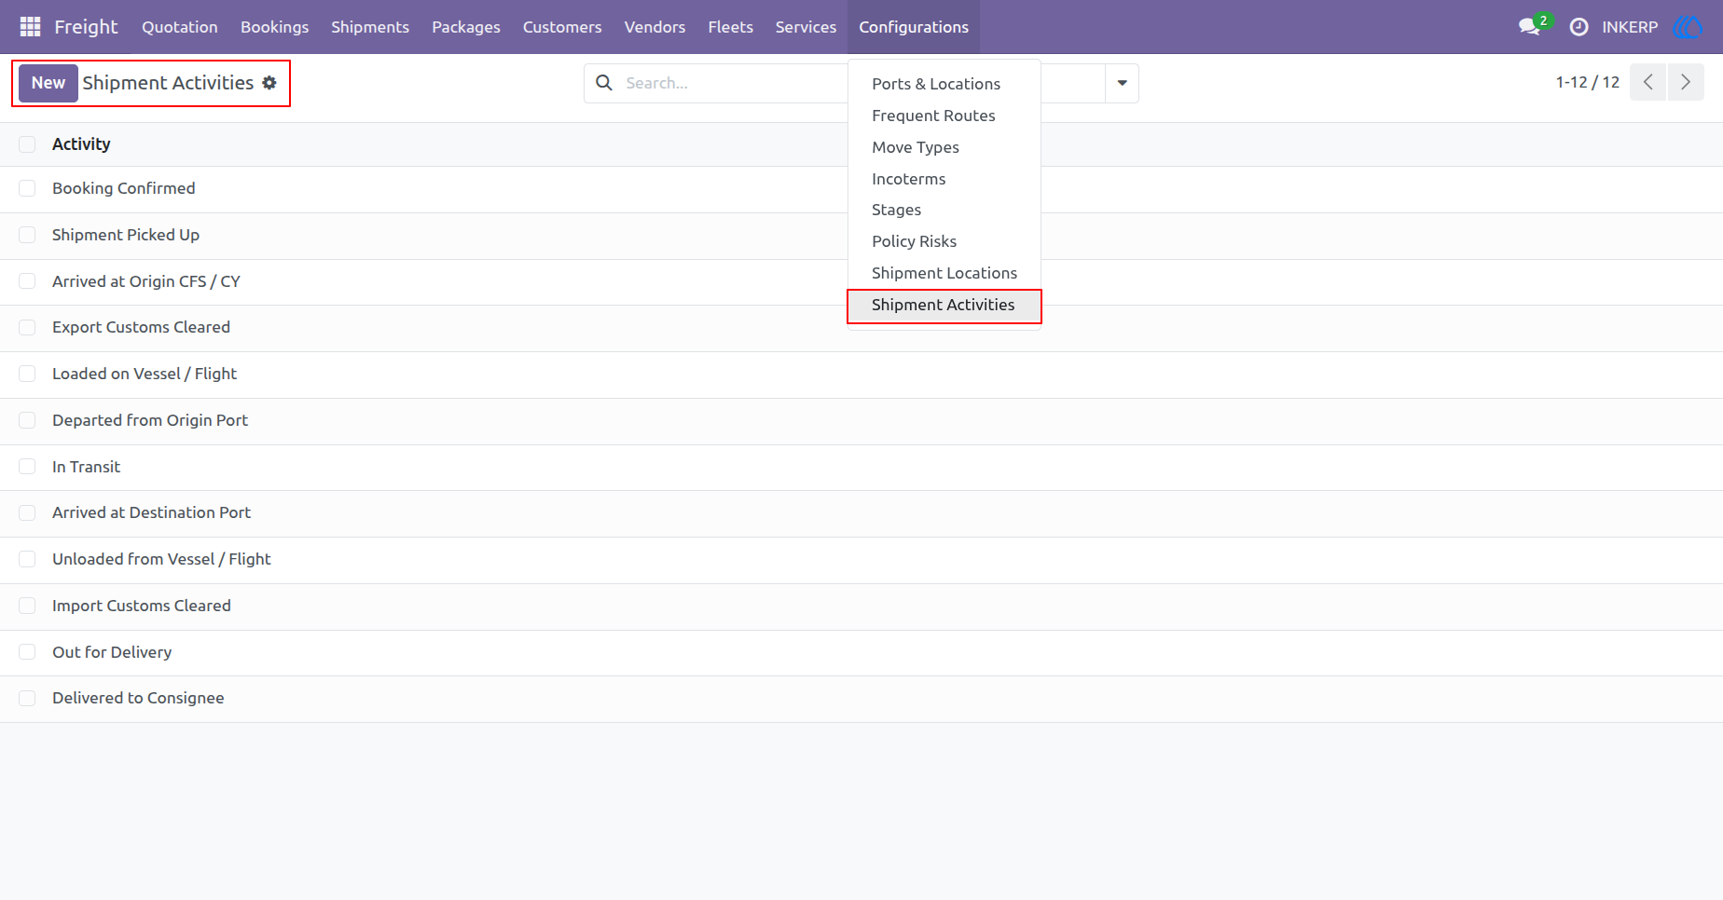Expand the search options dropdown arrow
The width and height of the screenshot is (1723, 900).
click(1122, 83)
